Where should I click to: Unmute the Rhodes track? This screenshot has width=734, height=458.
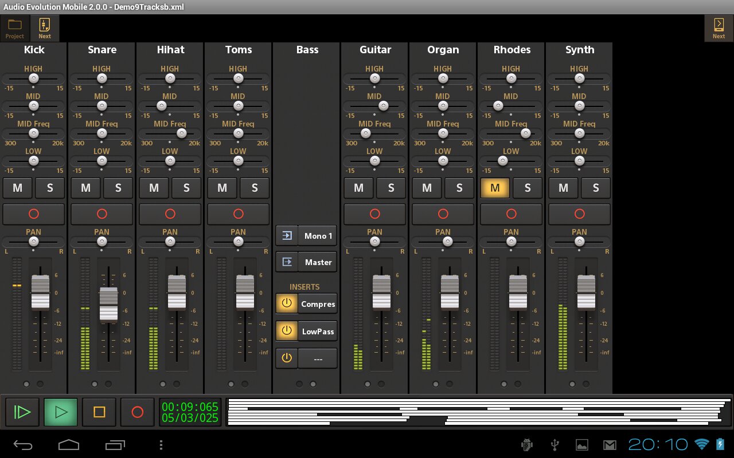(495, 188)
